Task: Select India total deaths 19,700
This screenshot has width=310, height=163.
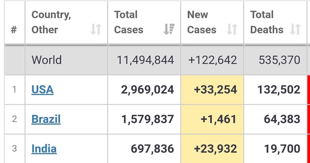Action: [282, 149]
